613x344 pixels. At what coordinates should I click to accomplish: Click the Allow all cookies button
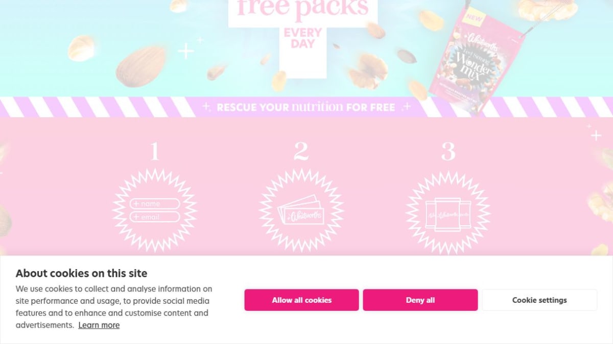pos(301,300)
